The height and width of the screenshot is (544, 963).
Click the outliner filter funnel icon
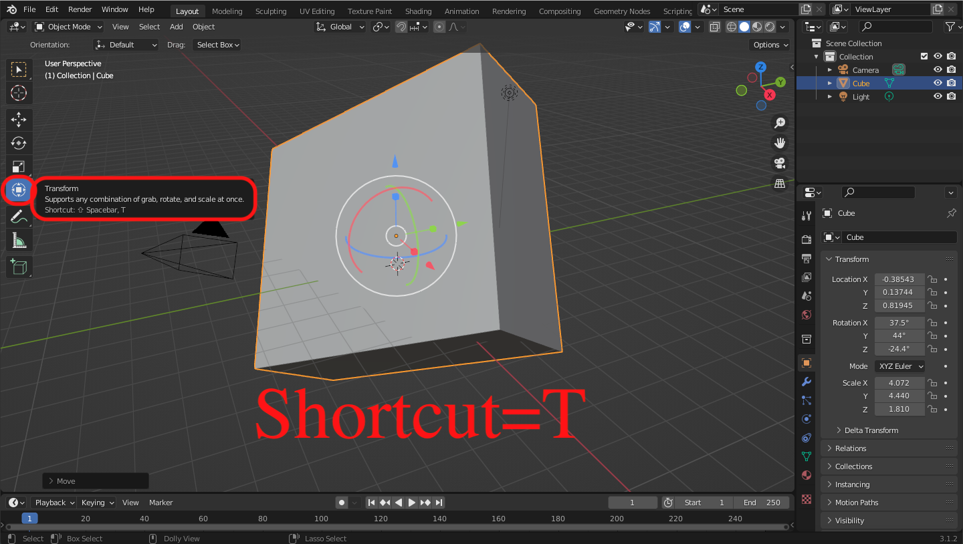950,27
